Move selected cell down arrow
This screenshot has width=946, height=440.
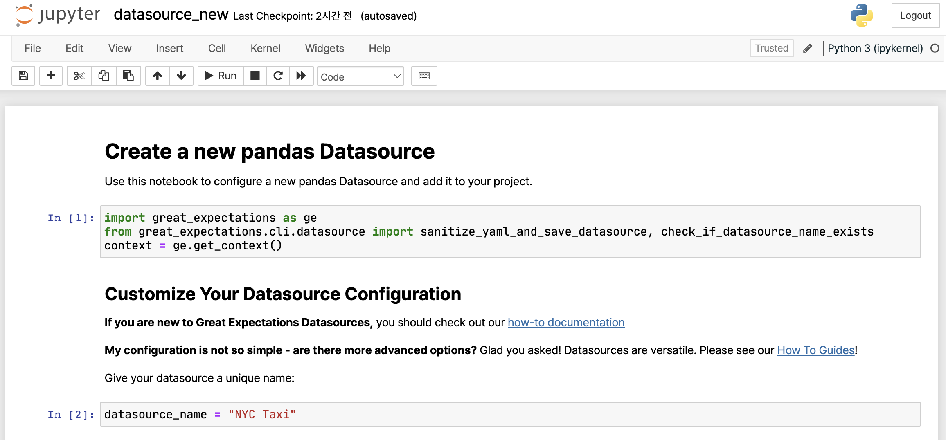pos(181,76)
